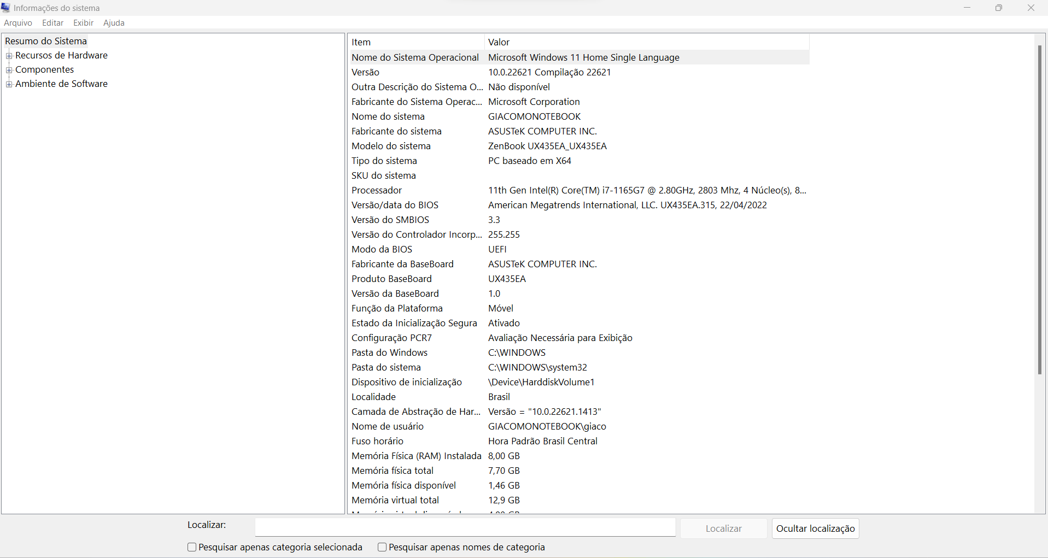This screenshot has width=1048, height=558.
Task: Open the Exibir menu
Action: coord(84,23)
